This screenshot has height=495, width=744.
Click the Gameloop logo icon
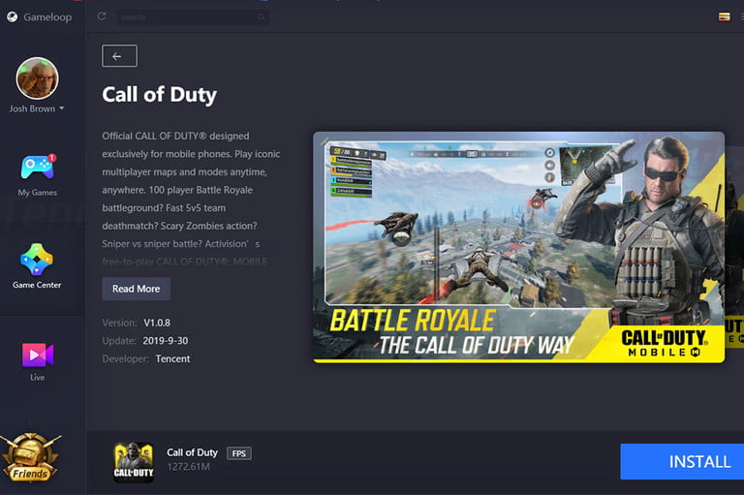click(x=12, y=17)
